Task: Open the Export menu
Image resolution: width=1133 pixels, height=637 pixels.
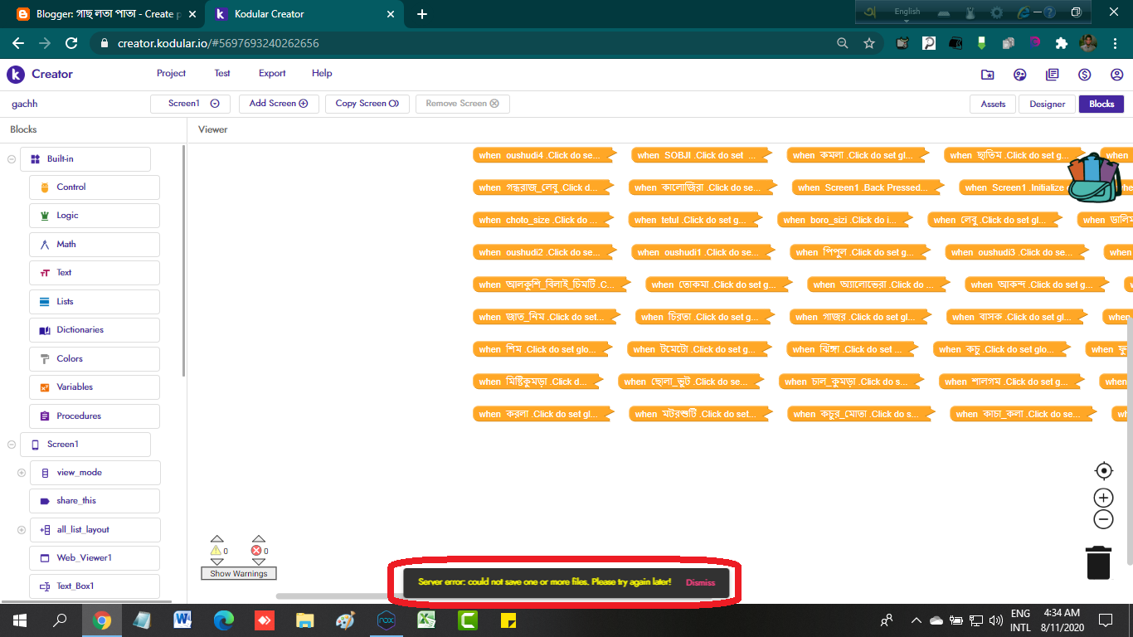Action: click(272, 74)
